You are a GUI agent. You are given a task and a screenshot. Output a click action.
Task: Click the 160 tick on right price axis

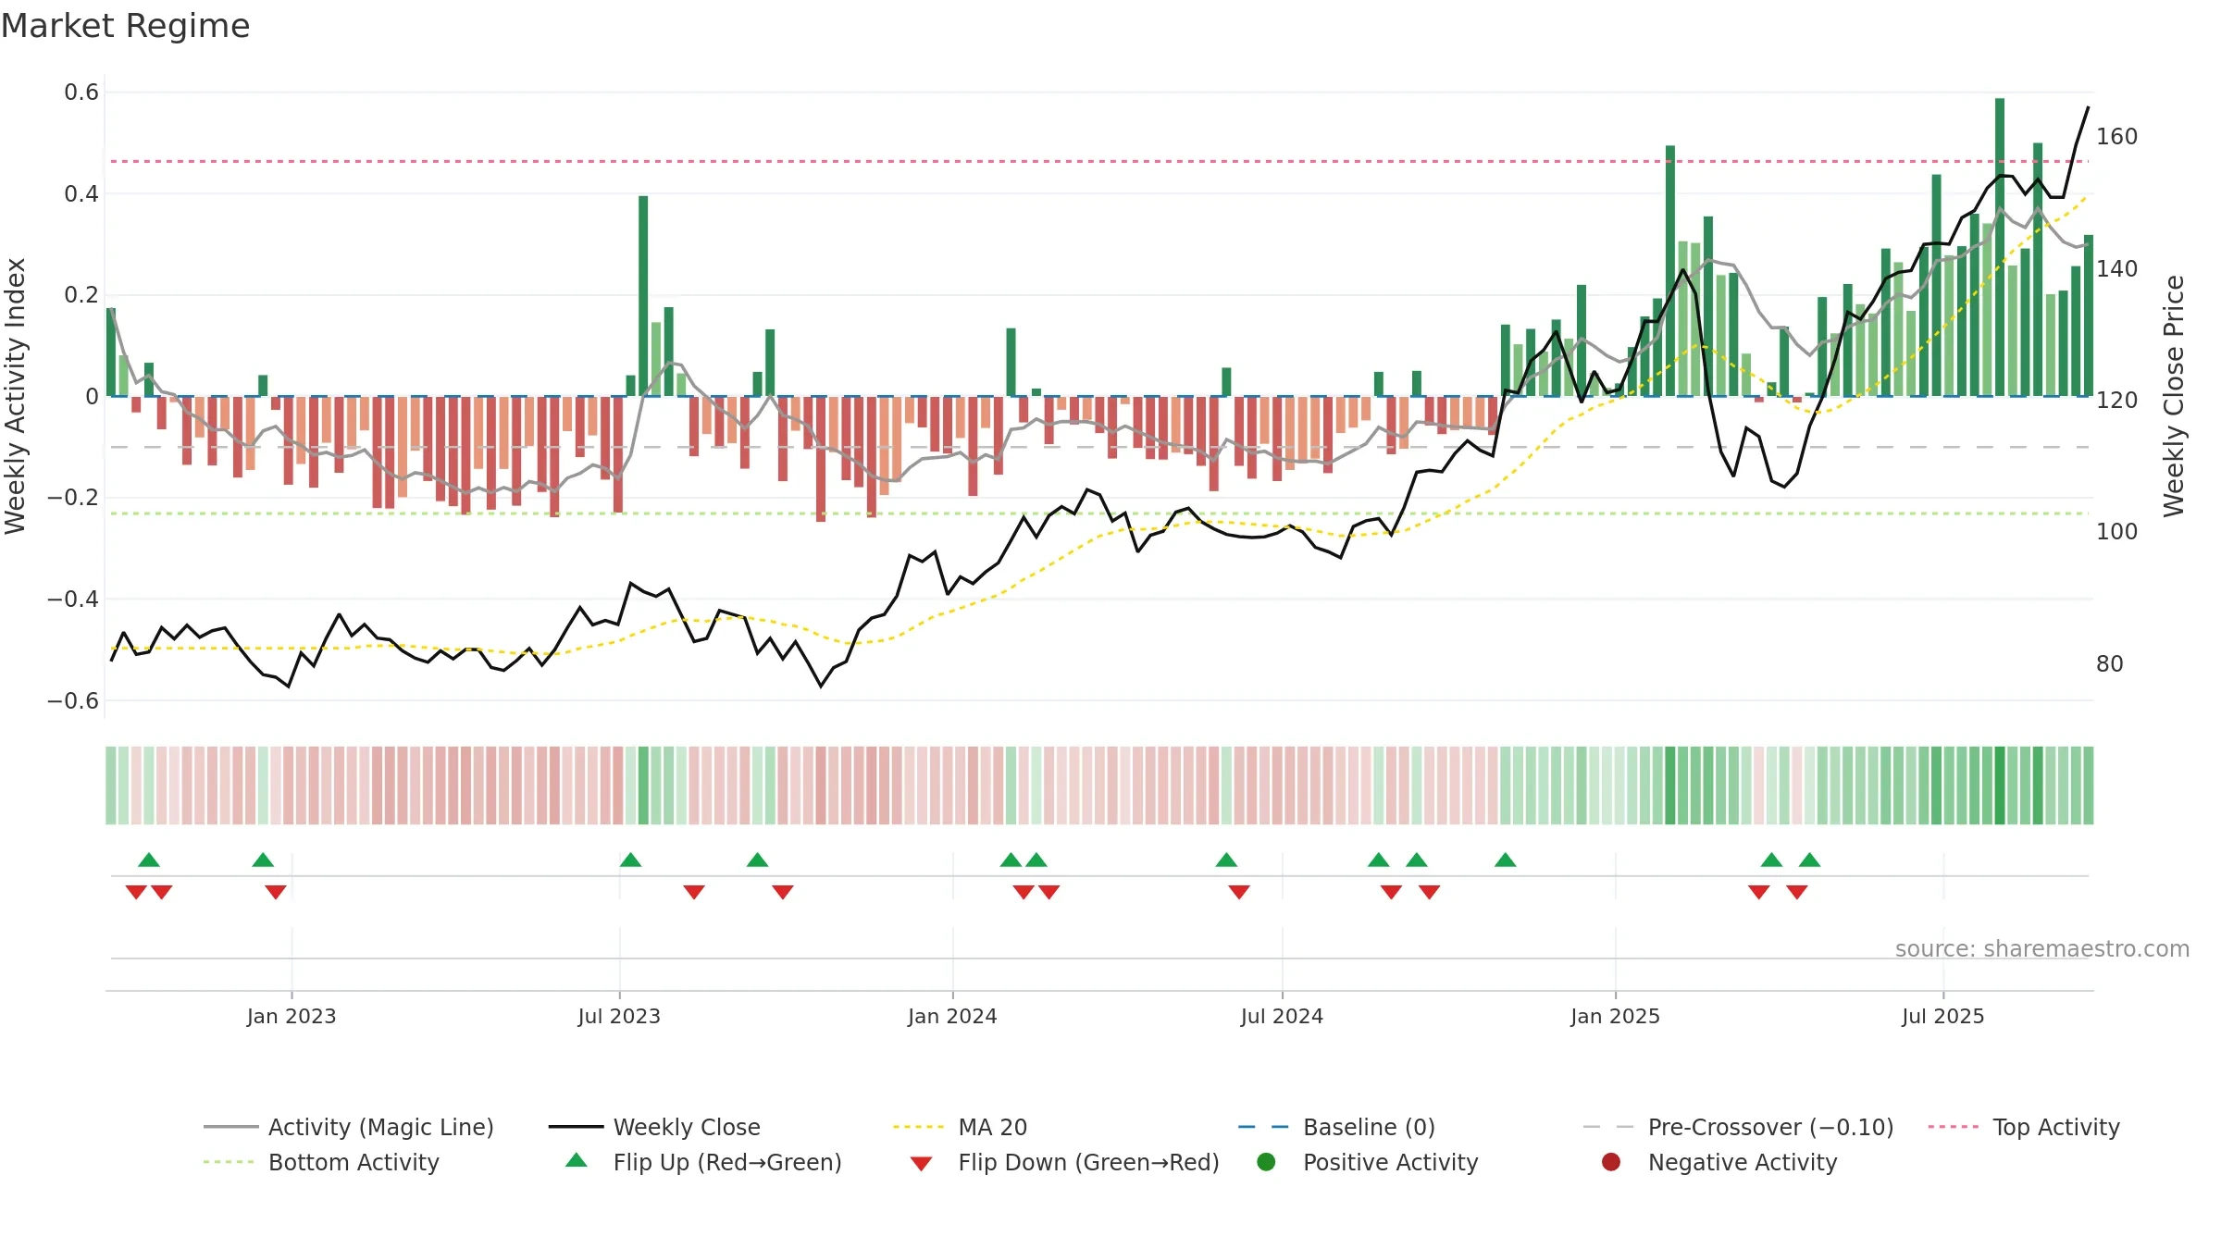click(2117, 137)
